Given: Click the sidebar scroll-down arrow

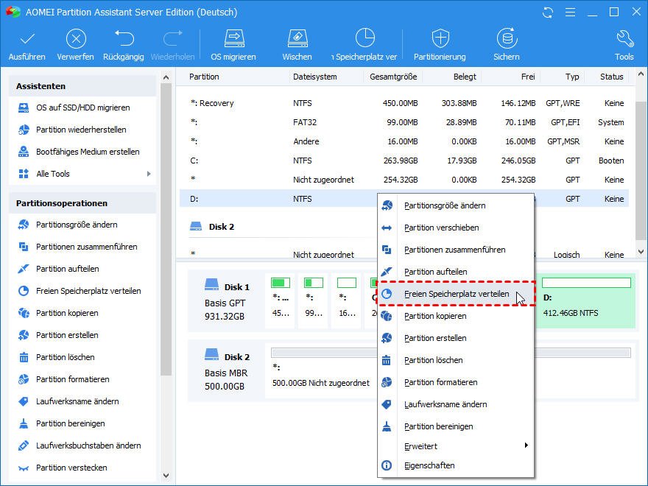Looking at the screenshot, I should pyautogui.click(x=166, y=476).
